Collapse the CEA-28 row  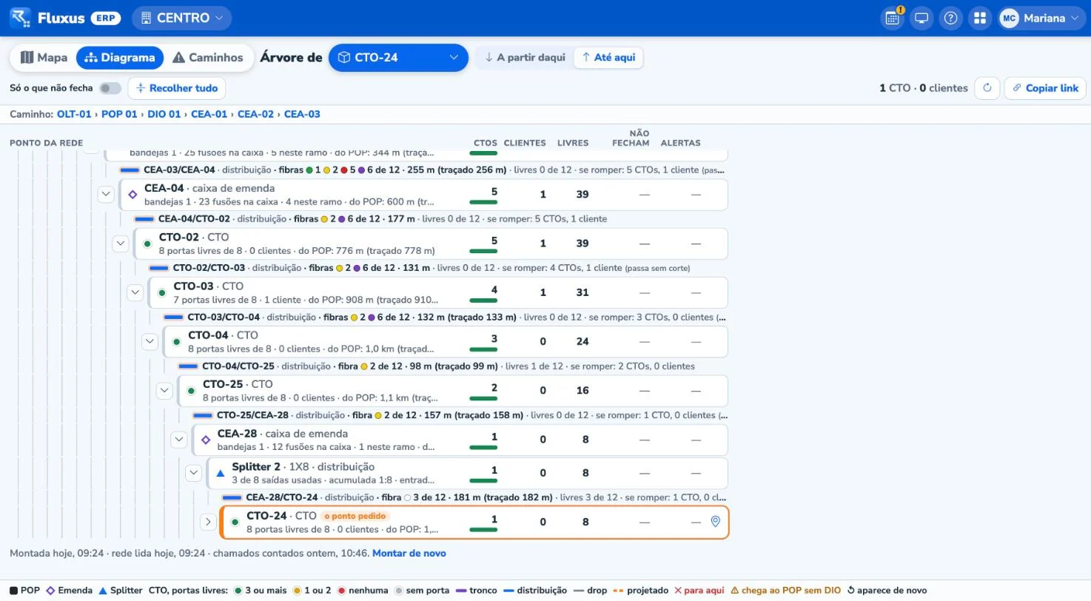point(178,440)
